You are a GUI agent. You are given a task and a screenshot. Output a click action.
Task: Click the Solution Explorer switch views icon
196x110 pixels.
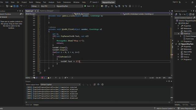pyautogui.click(x=176, y=14)
